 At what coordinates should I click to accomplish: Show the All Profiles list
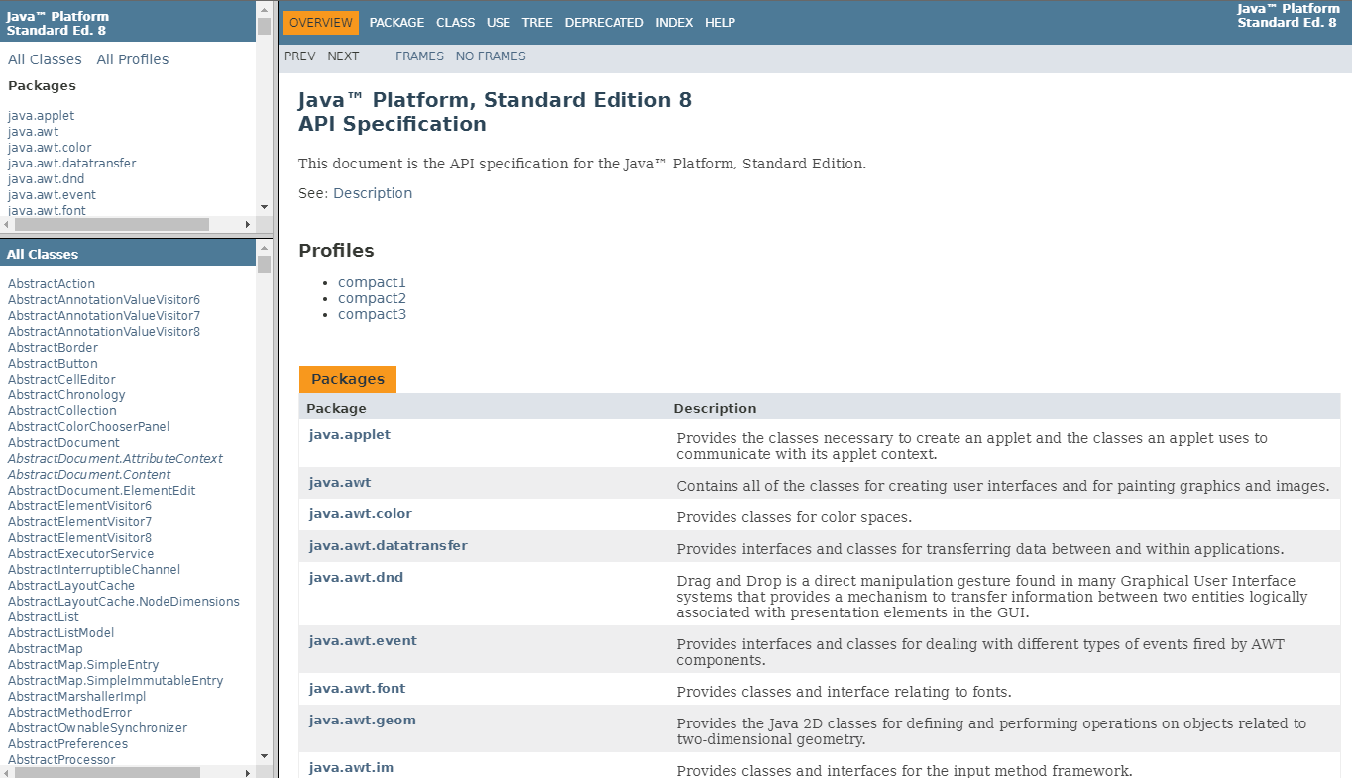pyautogui.click(x=133, y=59)
